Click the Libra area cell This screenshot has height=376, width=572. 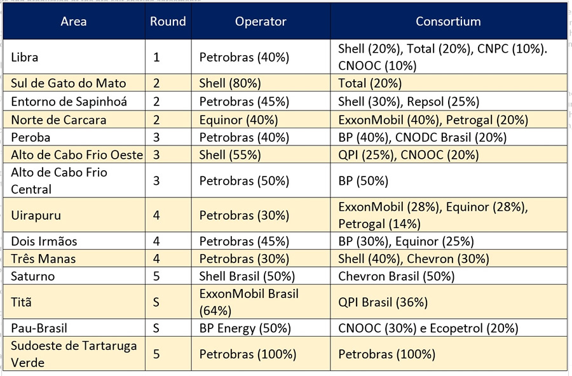point(74,57)
